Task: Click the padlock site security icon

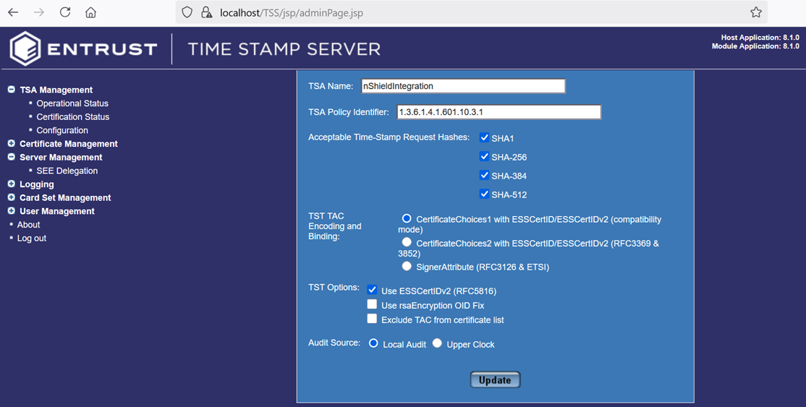Action: 207,12
